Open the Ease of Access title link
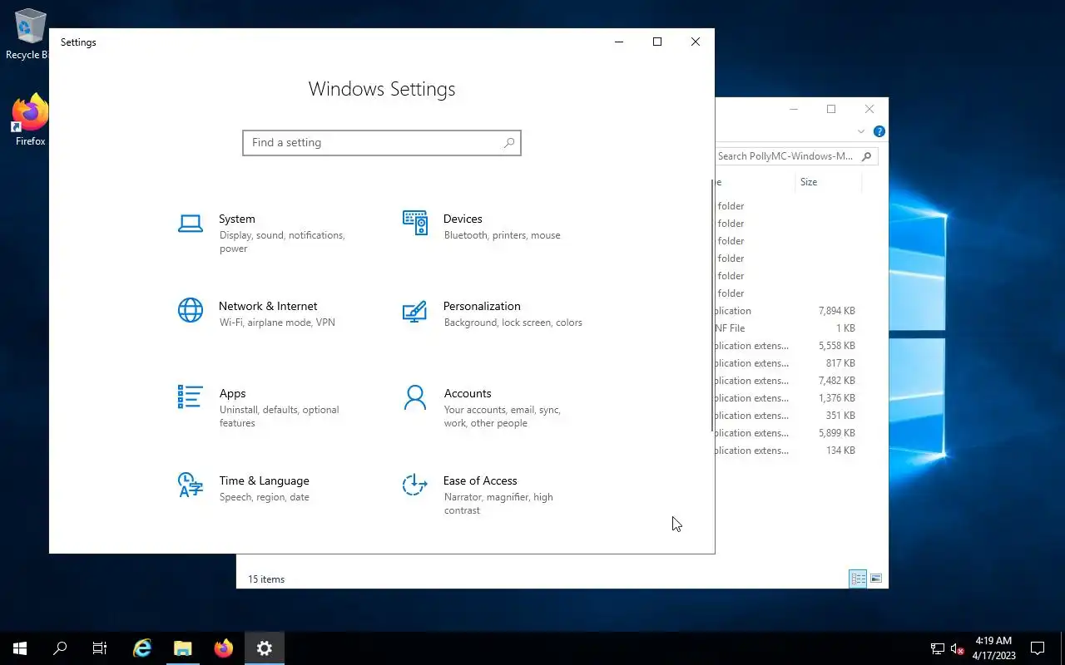Viewport: 1065px width, 665px height. (480, 480)
